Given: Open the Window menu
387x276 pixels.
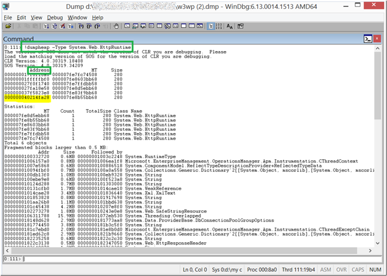Looking at the screenshot, I should 77,17.
